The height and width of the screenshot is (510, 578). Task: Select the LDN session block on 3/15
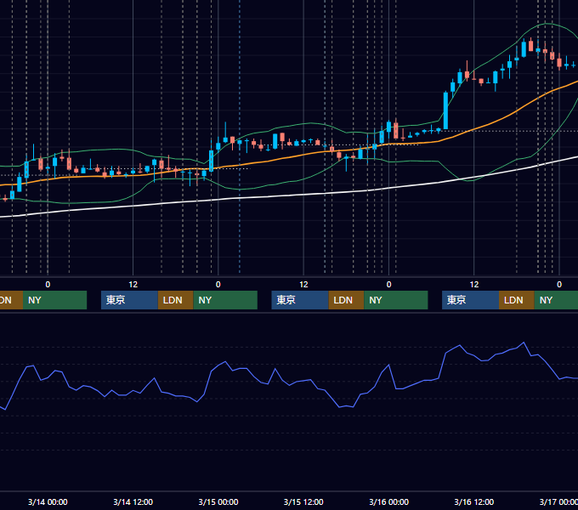[346, 300]
